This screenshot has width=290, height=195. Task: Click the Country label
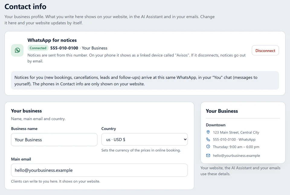coord(108,129)
